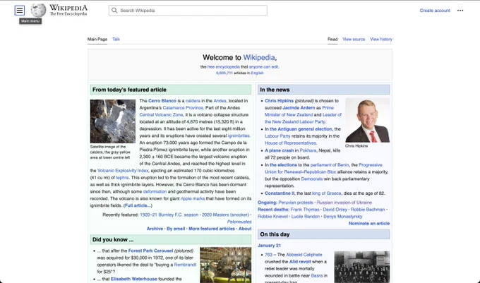Click the Abbasid Caliphate link

click(x=304, y=255)
